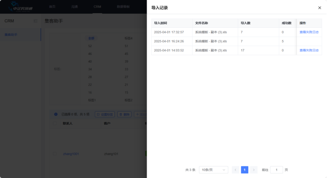Select the 46 tag filter
This screenshot has width=327, height=178.
90,54
